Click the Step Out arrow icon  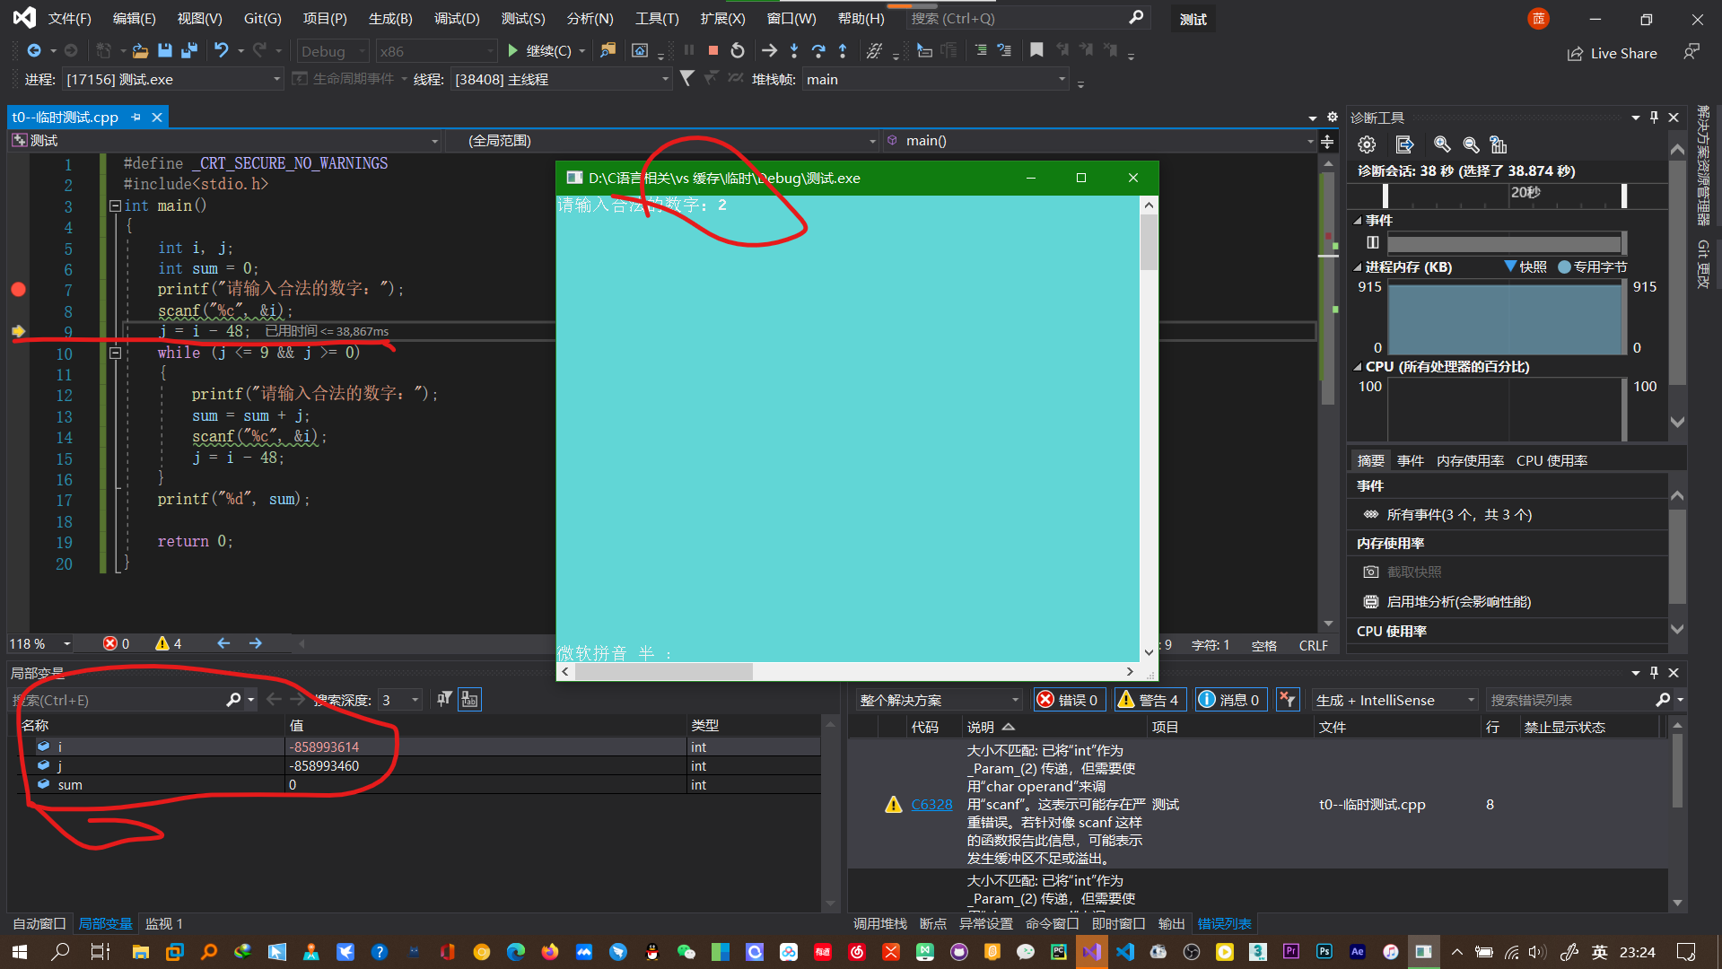tap(843, 51)
